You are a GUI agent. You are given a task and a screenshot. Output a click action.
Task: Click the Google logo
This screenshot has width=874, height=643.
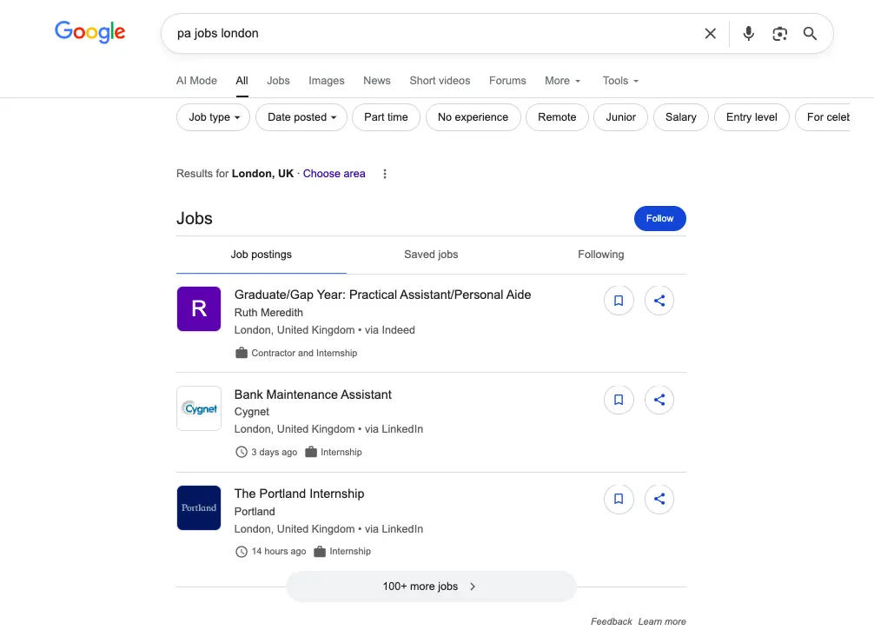pos(89,32)
